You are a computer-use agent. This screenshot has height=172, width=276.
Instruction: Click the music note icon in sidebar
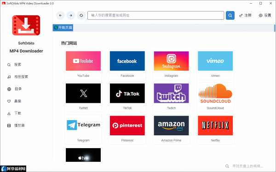pyautogui.click(x=9, y=77)
